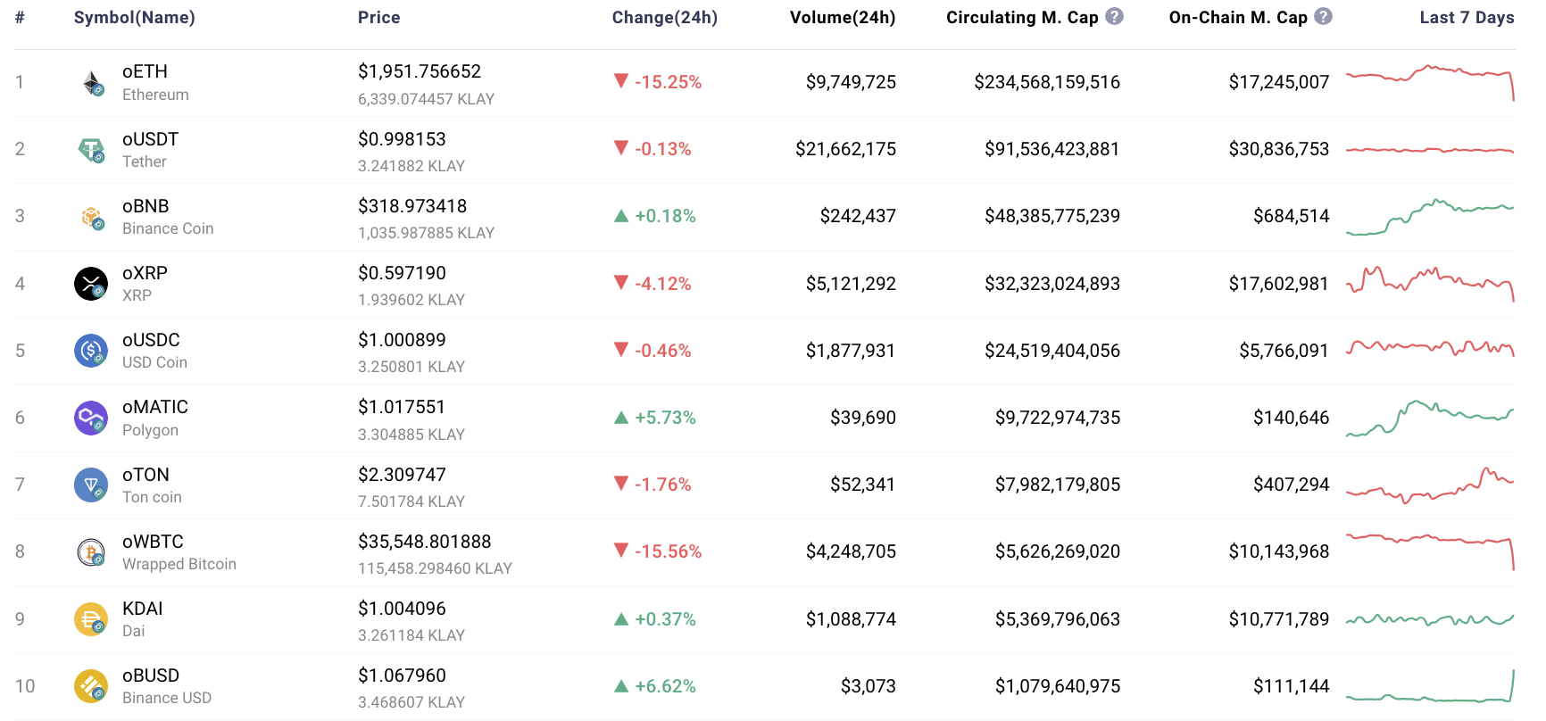Sort by Volume(24h) column header

click(842, 18)
